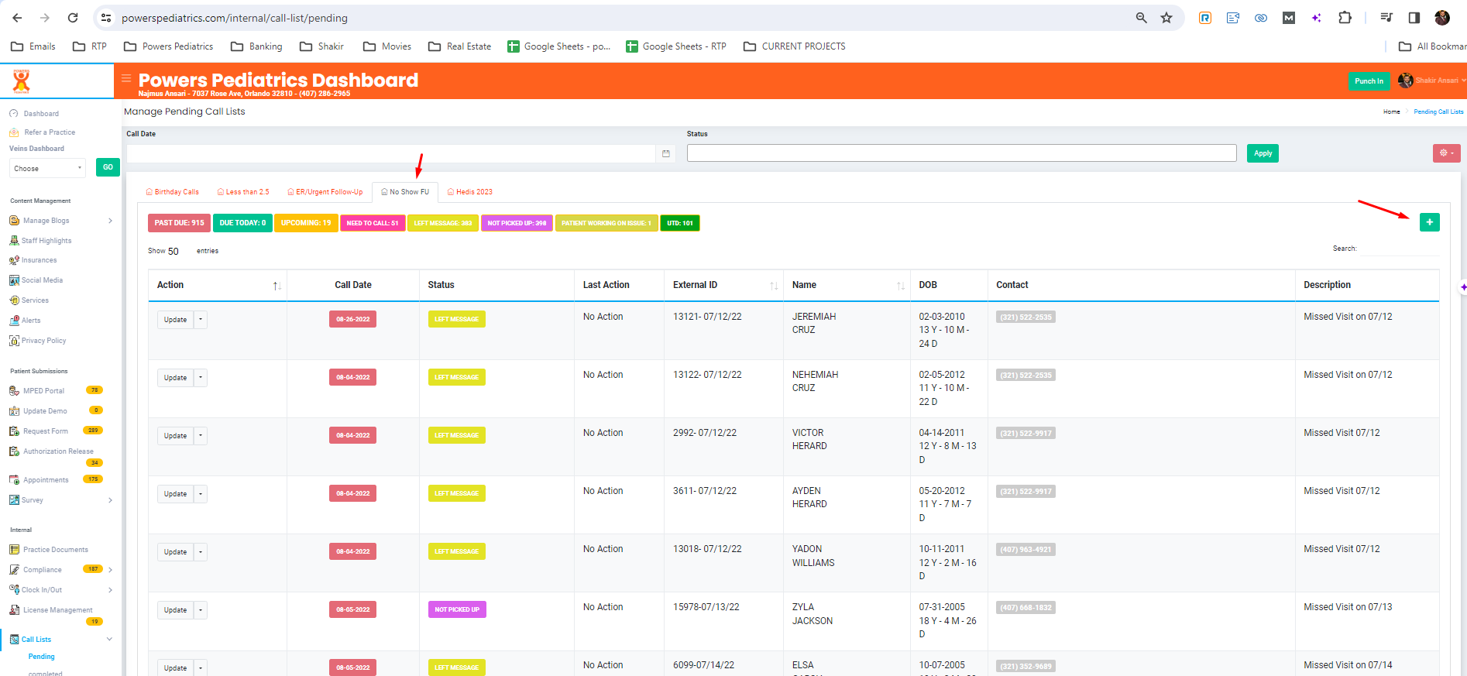Sort table by Name column
This screenshot has height=676, width=1467.
900,286
